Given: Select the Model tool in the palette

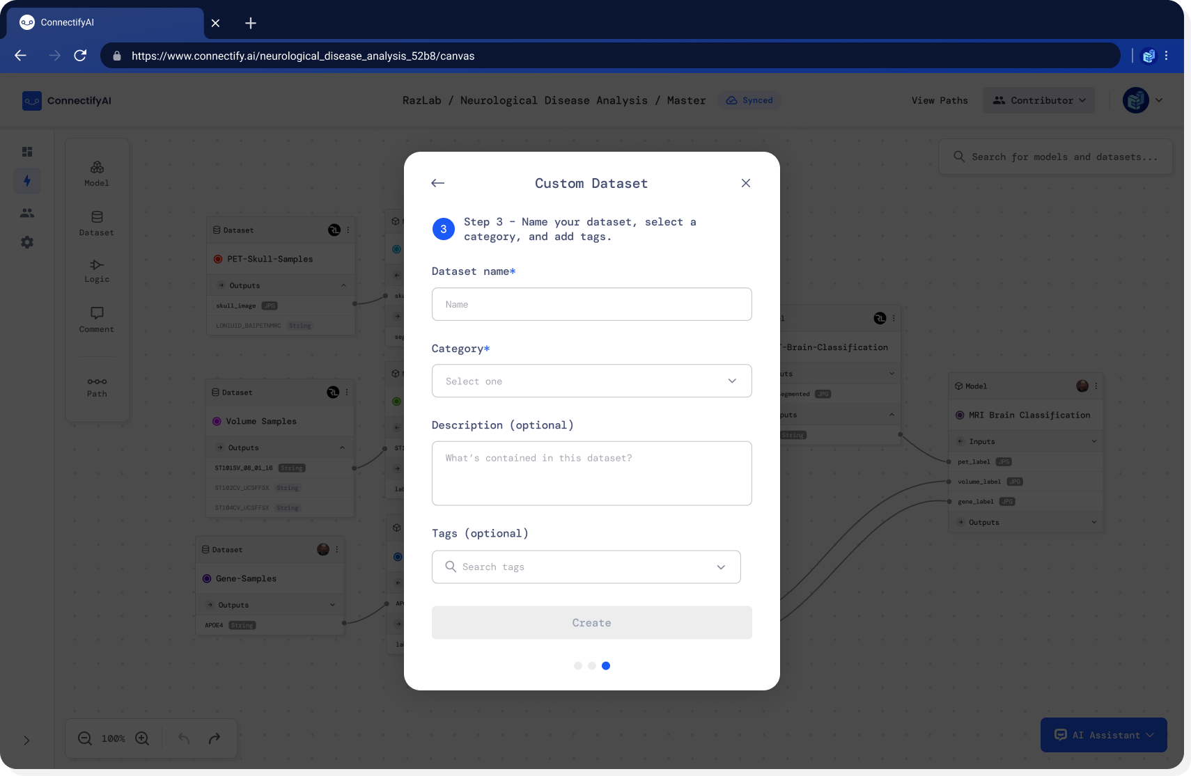Looking at the screenshot, I should (x=97, y=173).
